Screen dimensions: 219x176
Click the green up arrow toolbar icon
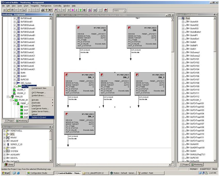click(x=80, y=10)
